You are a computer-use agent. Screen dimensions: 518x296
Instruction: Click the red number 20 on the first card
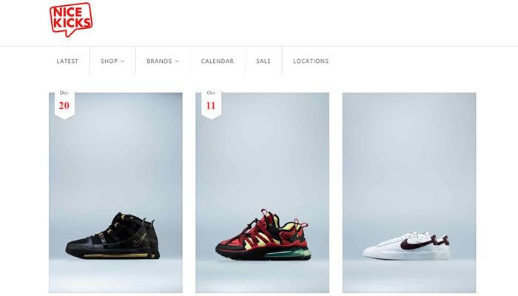tap(64, 106)
